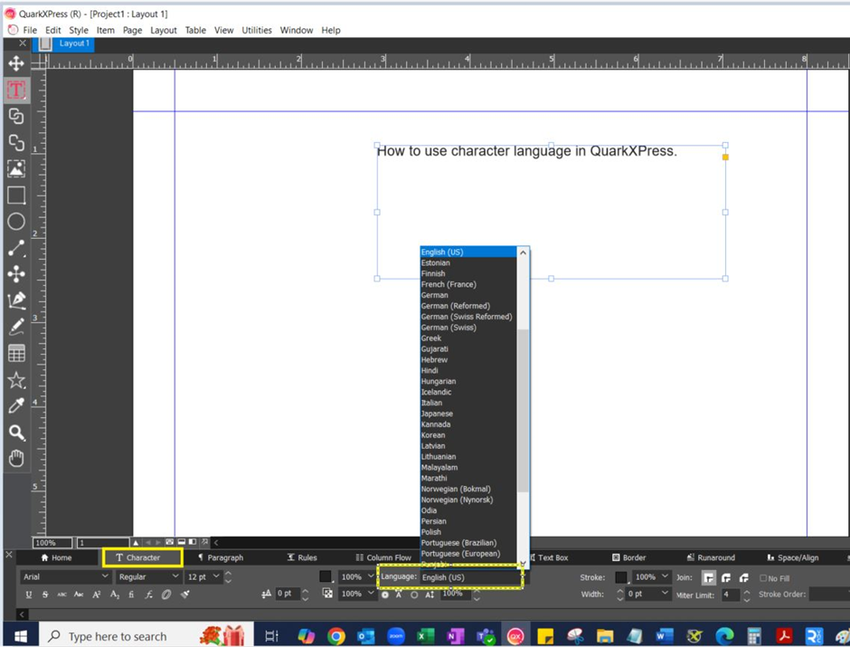Screen dimensions: 850x647
Task: Open the Utilities menu
Action: 257,30
